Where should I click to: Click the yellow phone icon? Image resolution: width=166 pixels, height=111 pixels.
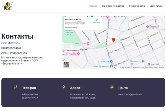coord(16,87)
